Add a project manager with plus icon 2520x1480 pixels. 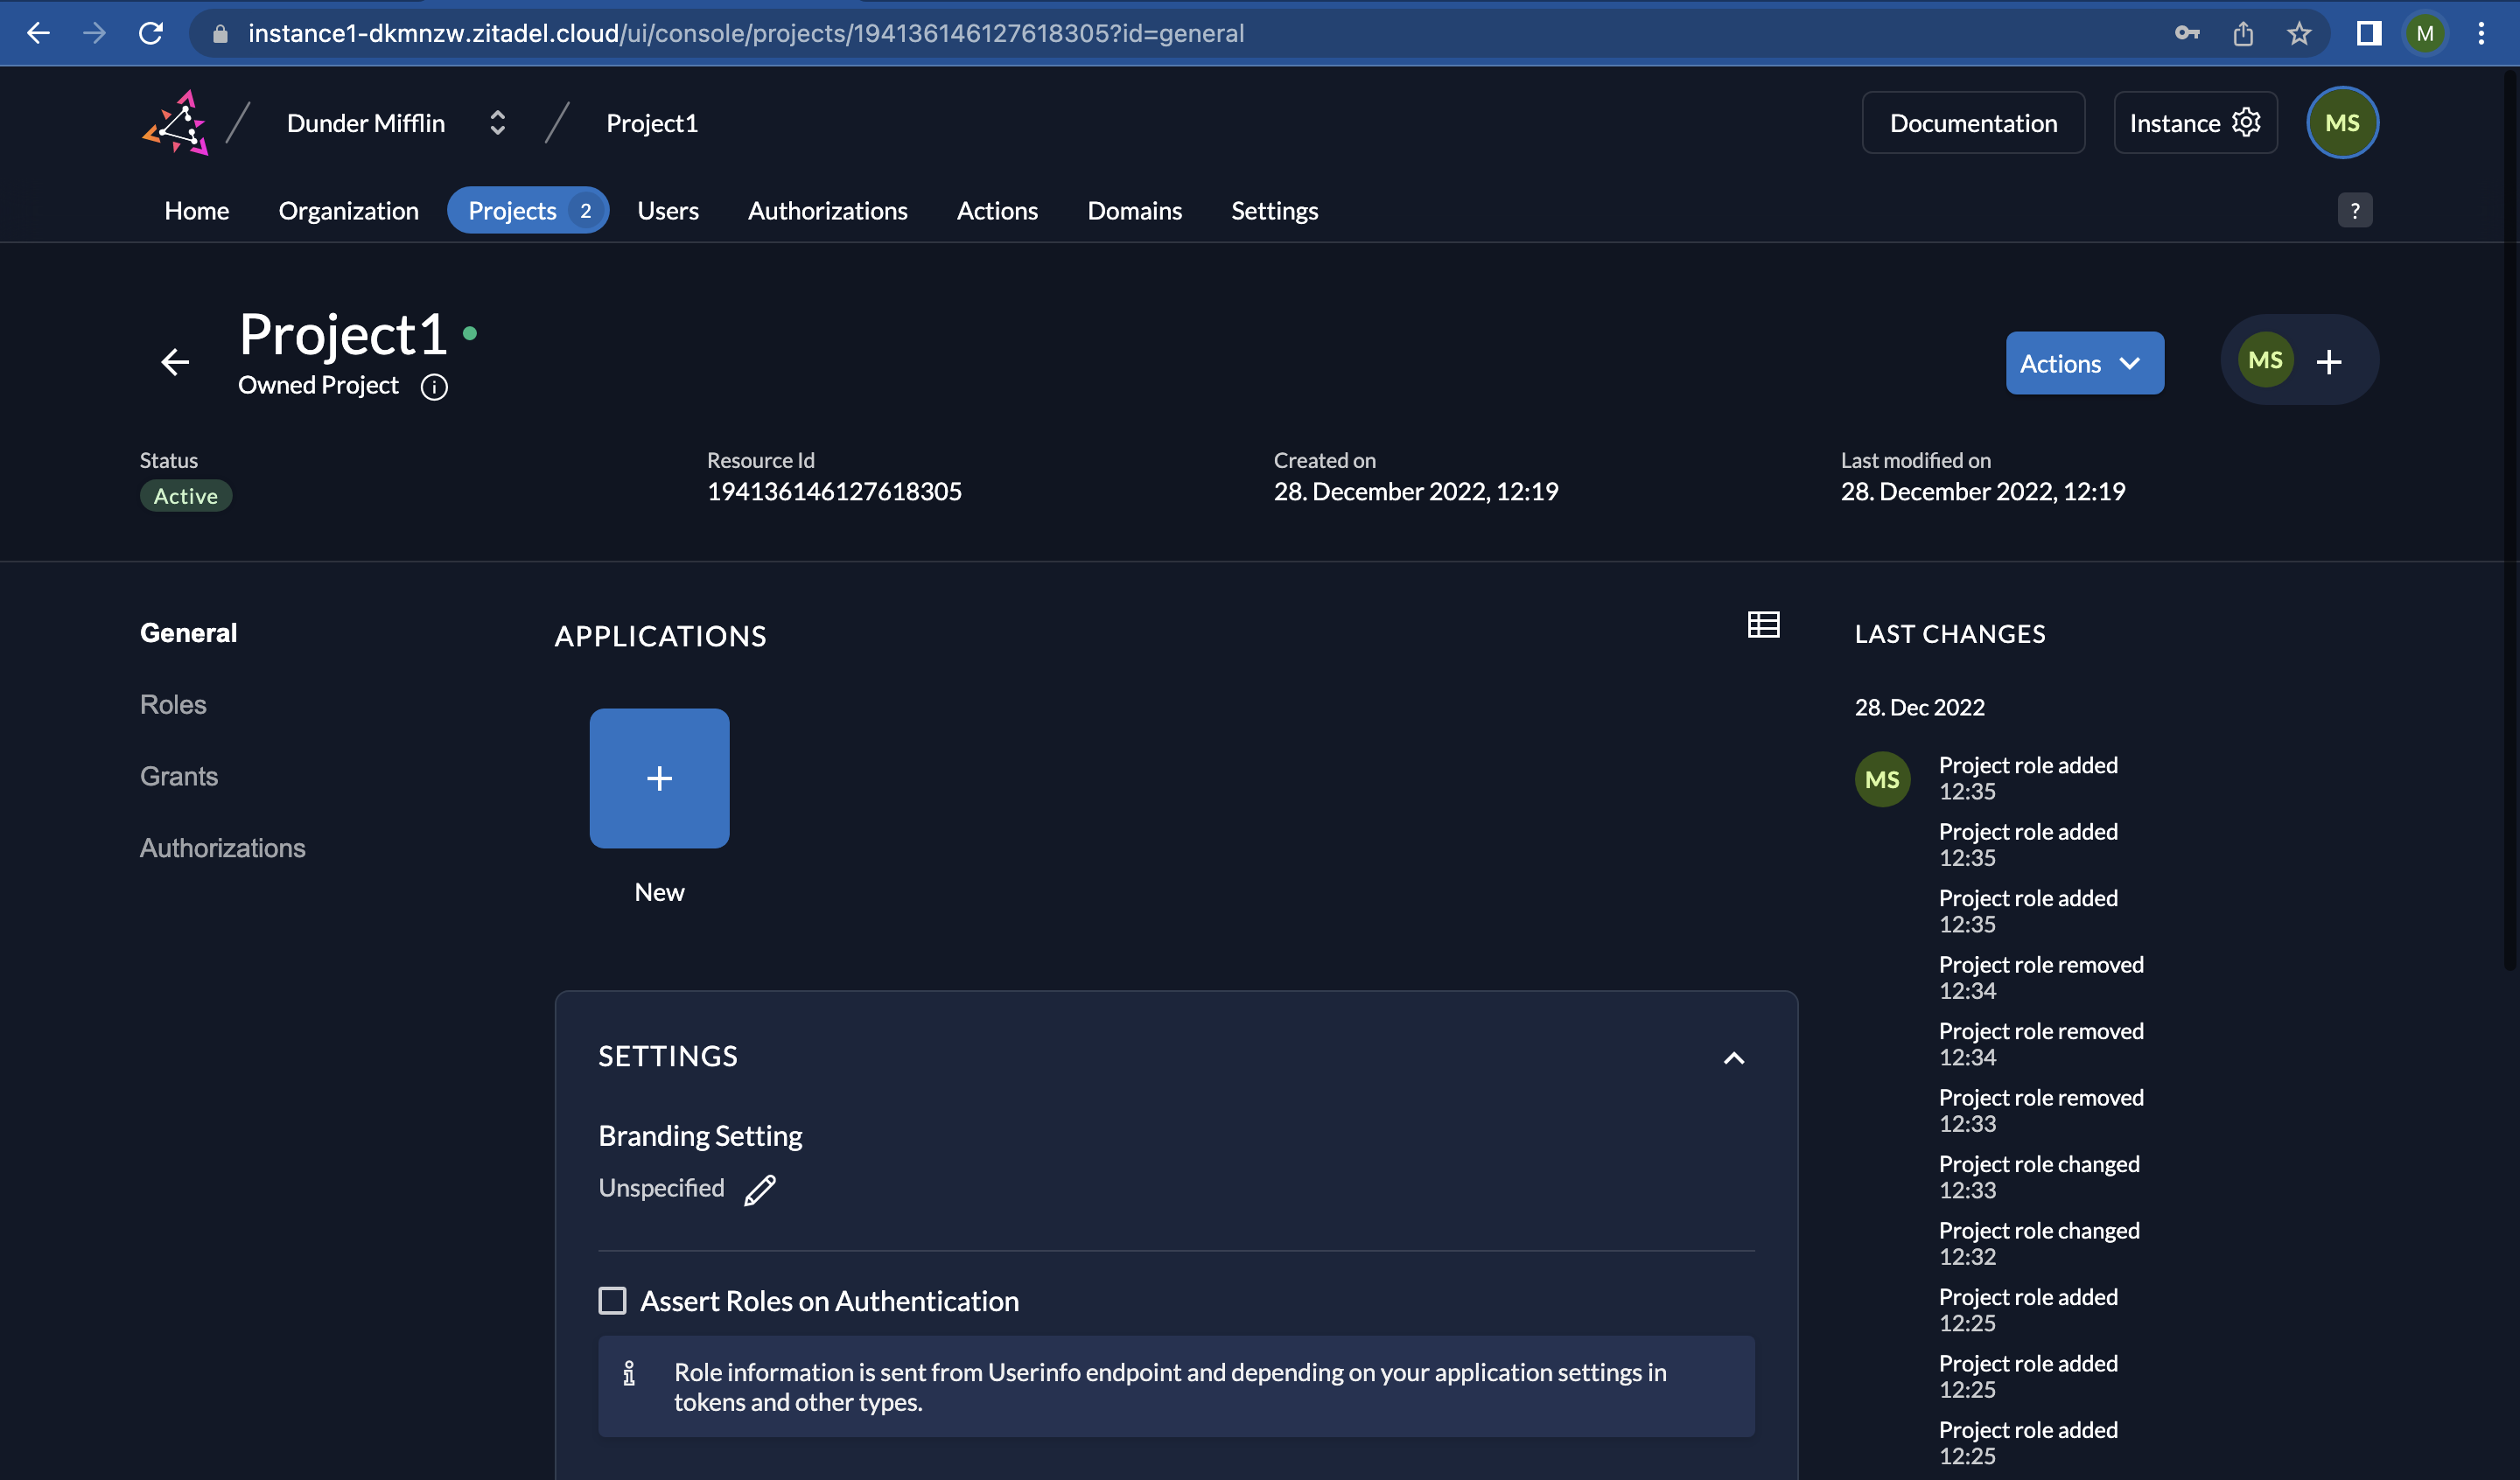[x=2329, y=361]
